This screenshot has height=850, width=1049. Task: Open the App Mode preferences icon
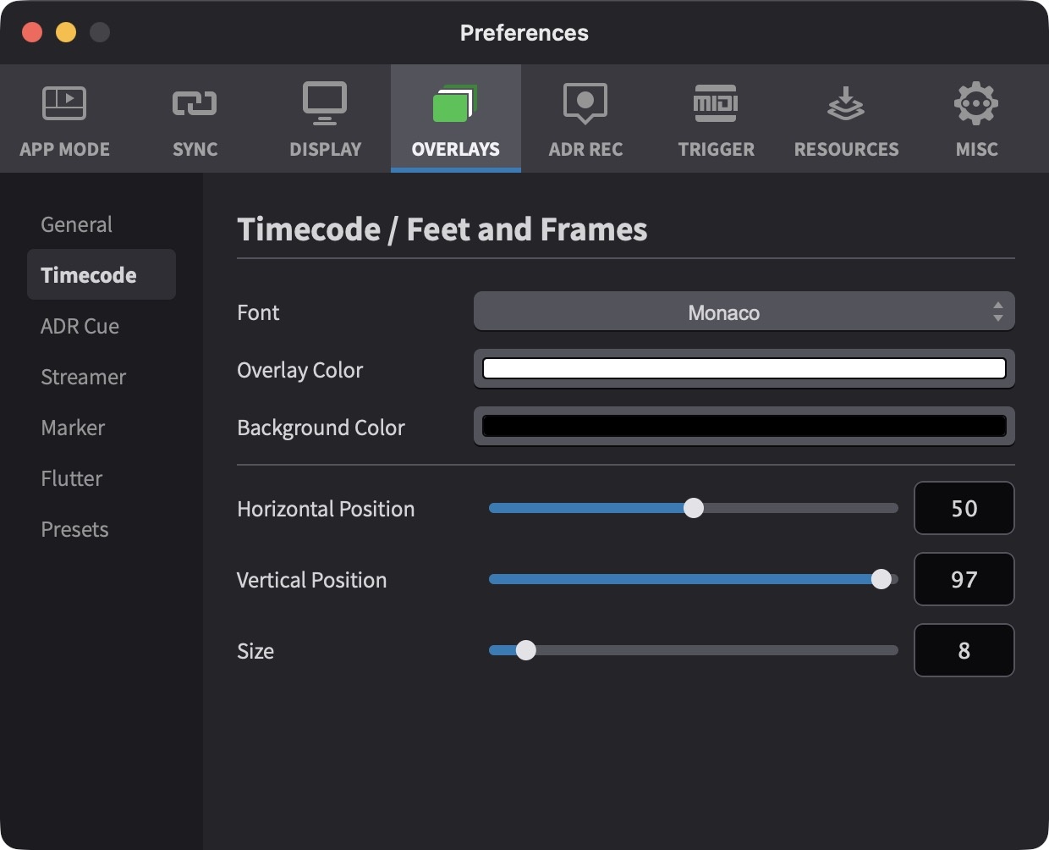pyautogui.click(x=64, y=103)
